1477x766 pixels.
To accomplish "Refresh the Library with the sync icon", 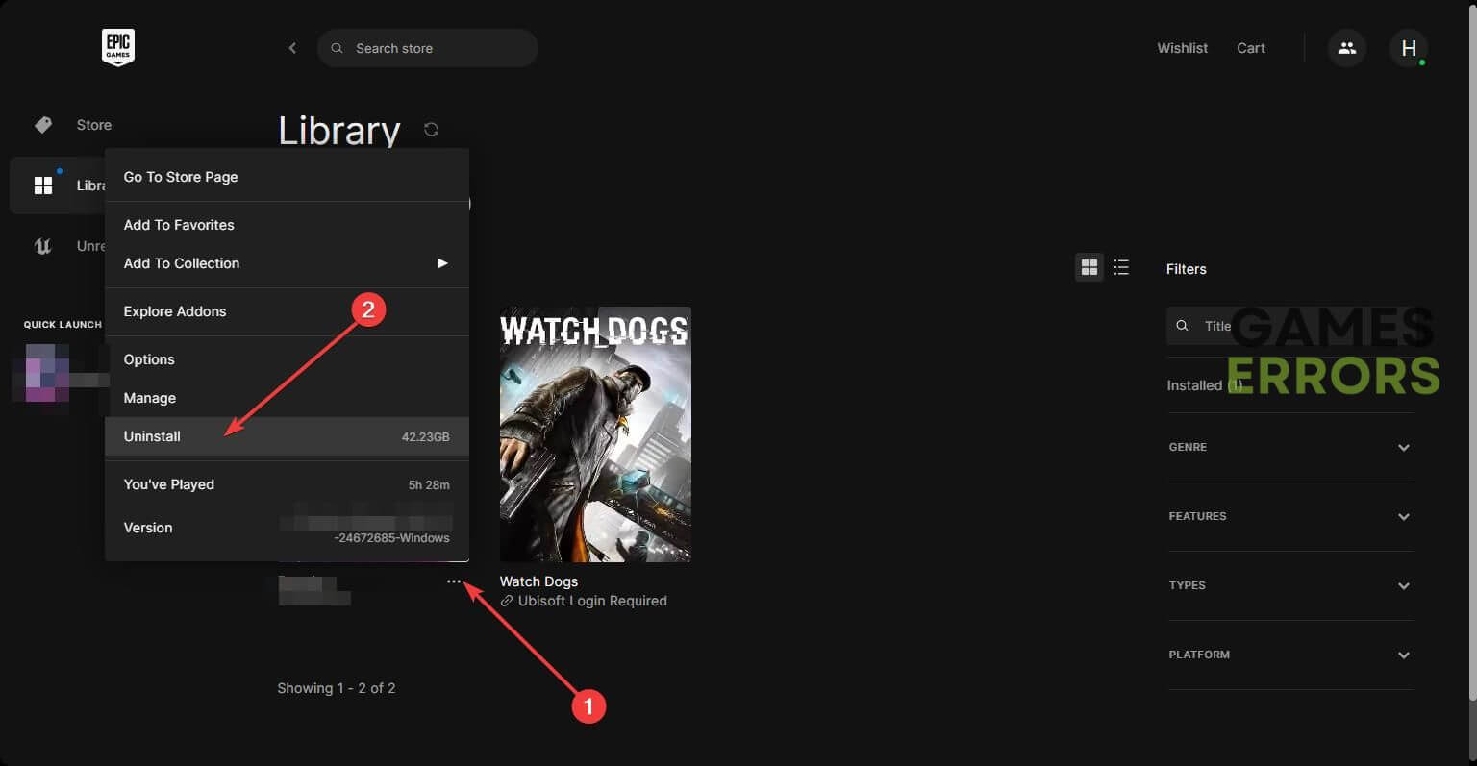I will (x=430, y=129).
